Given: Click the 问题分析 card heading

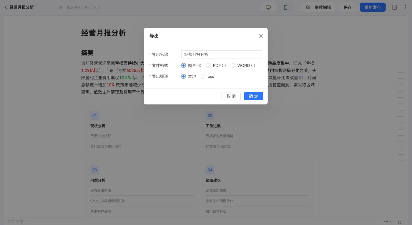Looking at the screenshot, I should click(x=98, y=180).
